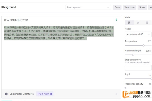The height and width of the screenshot is (101, 152).
Task: Click the info icon beside Looking for ChatGPT
Action: pos(6,94)
